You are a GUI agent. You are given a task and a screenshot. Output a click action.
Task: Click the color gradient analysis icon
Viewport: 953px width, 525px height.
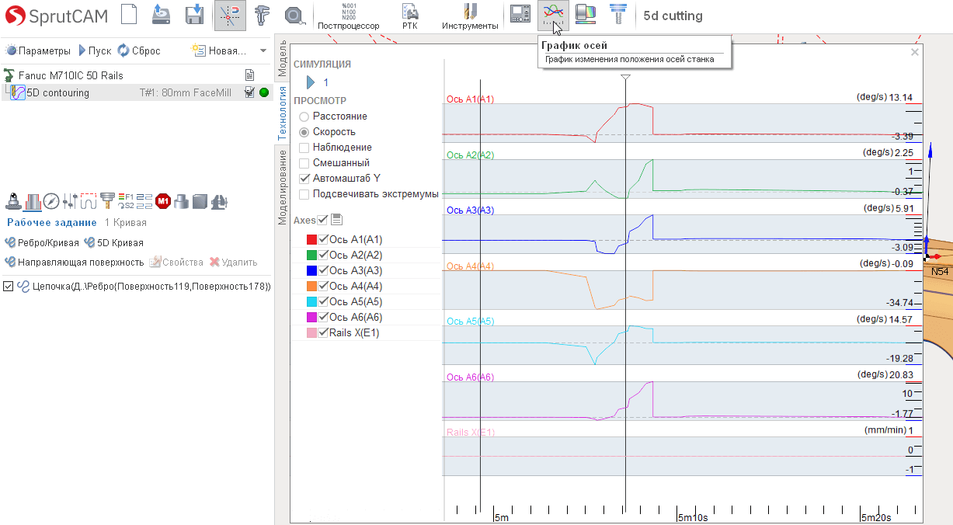tap(586, 14)
